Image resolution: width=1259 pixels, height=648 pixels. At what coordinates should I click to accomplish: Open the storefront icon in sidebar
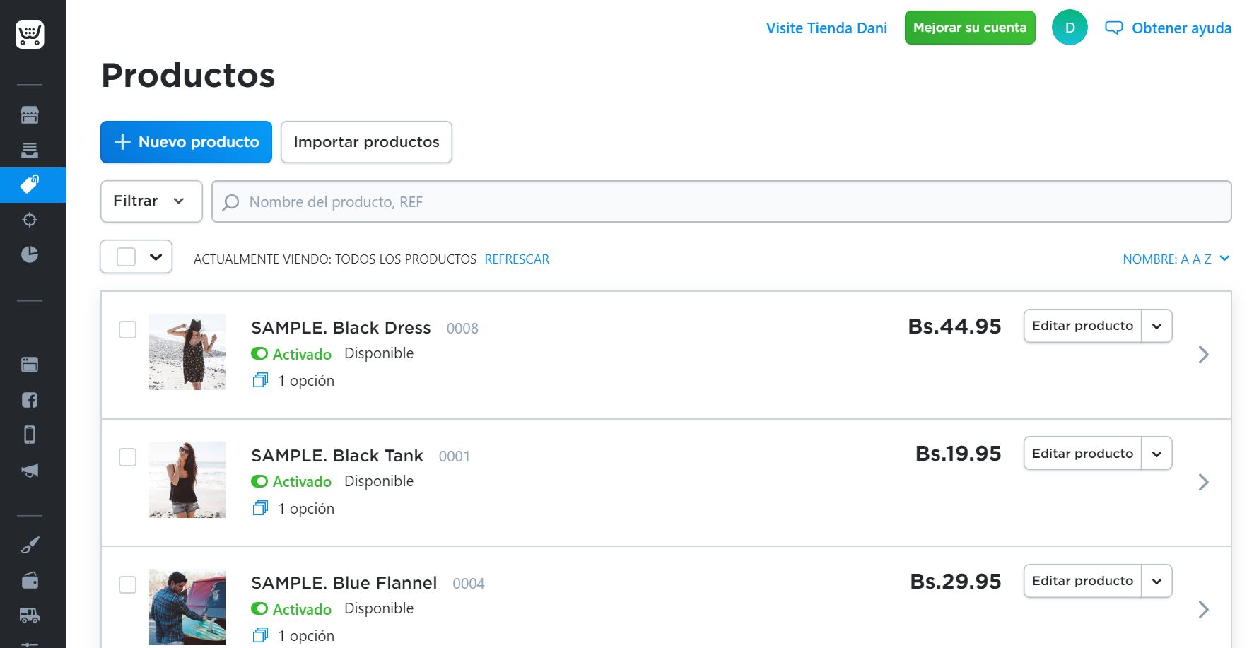click(x=30, y=114)
